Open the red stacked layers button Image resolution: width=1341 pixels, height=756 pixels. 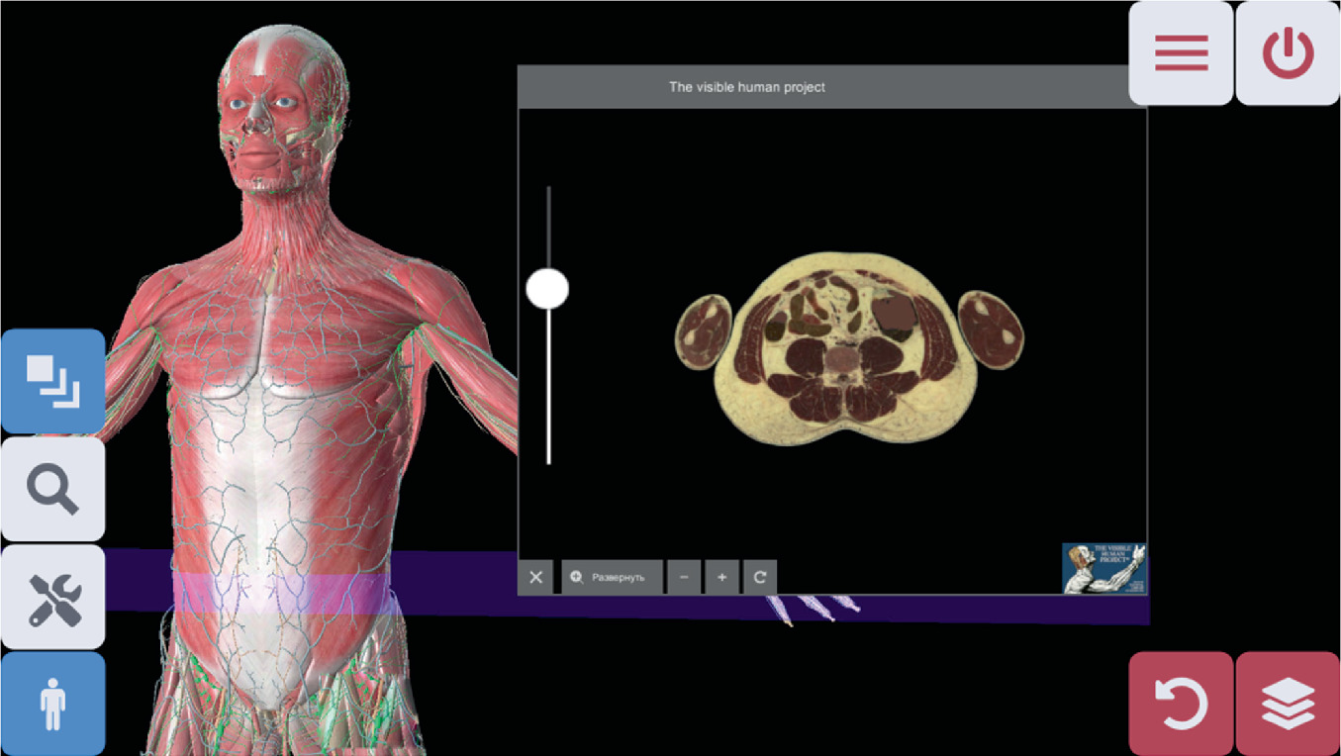click(1288, 704)
